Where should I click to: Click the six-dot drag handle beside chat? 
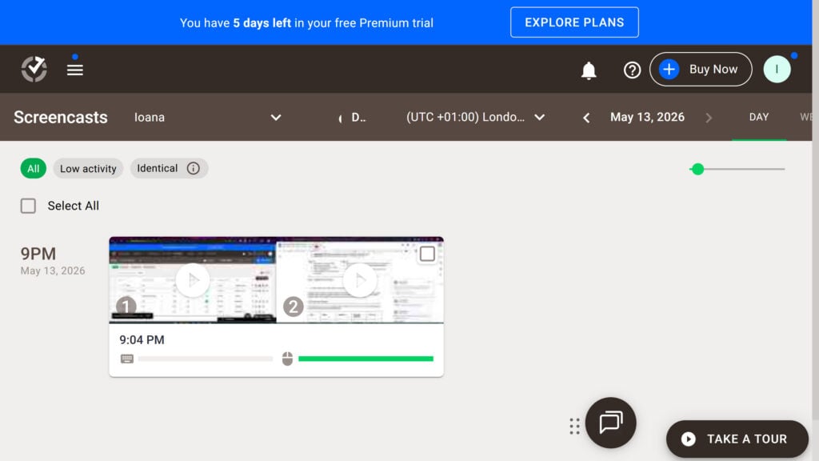tap(574, 426)
